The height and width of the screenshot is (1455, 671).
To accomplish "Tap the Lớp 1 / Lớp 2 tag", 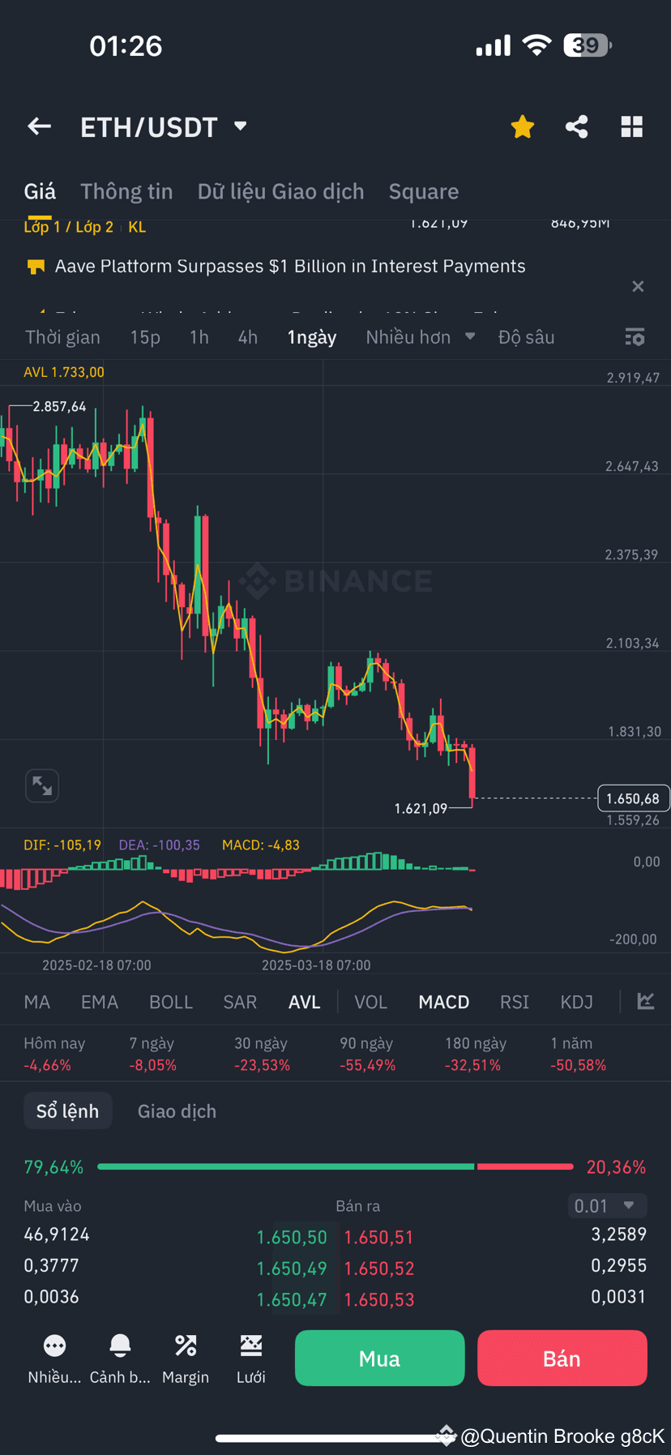I will click(69, 227).
